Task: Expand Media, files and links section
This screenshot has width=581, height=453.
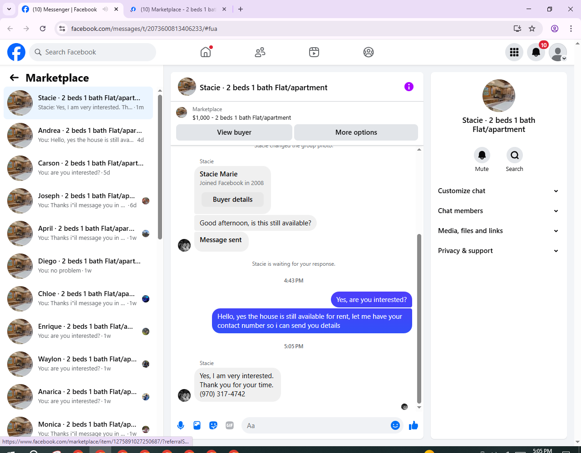Action: pyautogui.click(x=498, y=231)
